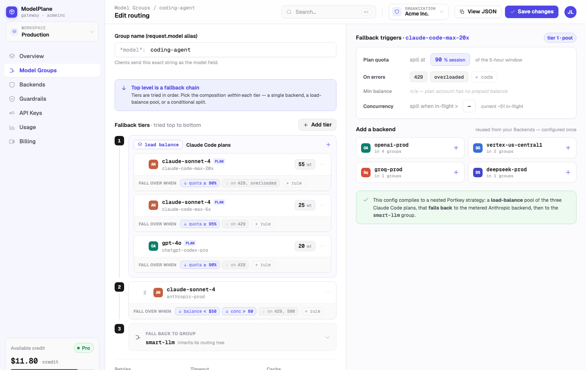Open the Production workspace selector
This screenshot has width=586, height=370.
tap(52, 31)
